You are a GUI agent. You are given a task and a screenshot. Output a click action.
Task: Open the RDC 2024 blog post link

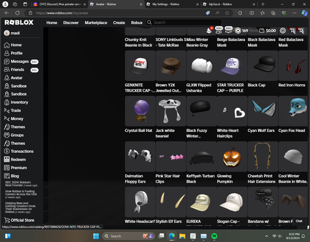[21, 184]
